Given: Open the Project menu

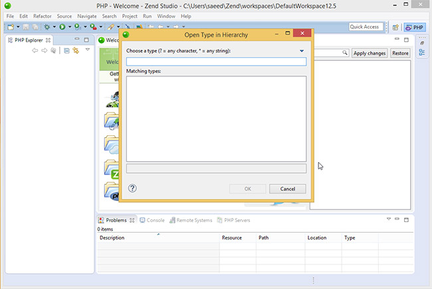Looking at the screenshot, I should (130, 16).
